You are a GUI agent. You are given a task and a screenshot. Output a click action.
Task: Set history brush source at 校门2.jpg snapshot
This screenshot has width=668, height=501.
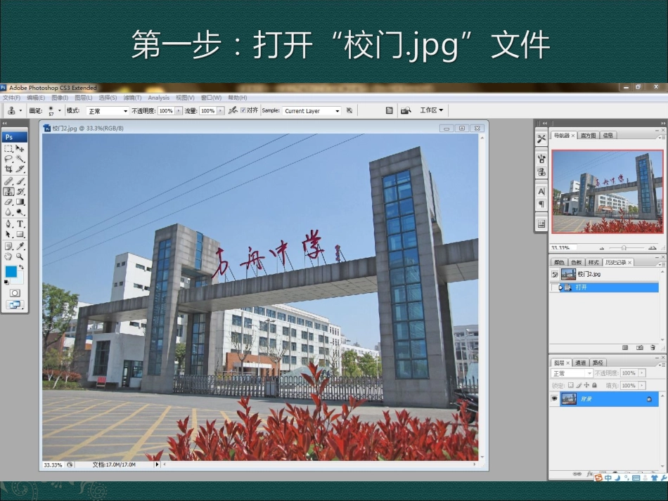pos(555,275)
